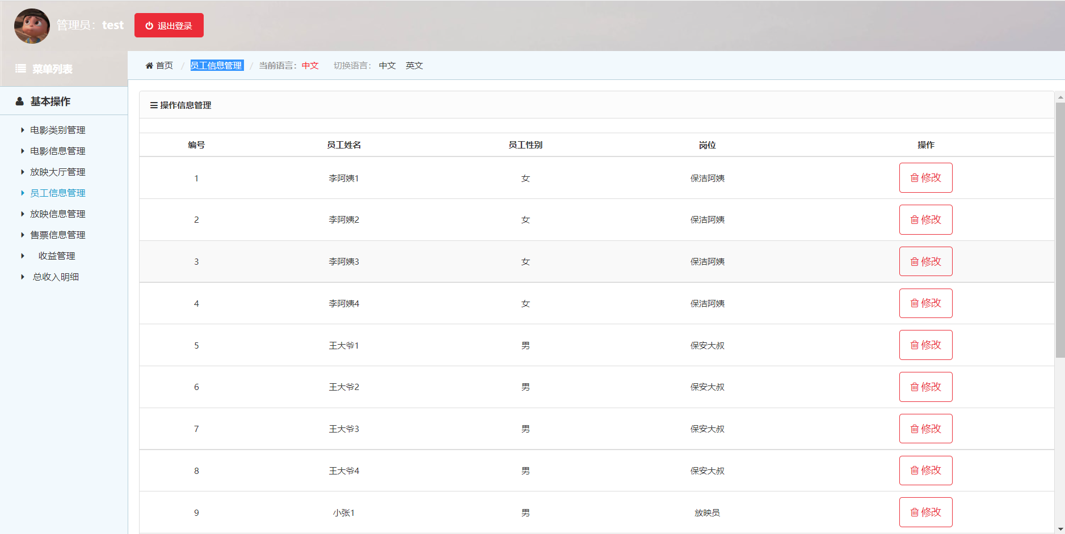This screenshot has width=1065, height=534.
Task: Click the 修改 button for 李阿姨4
Action: click(x=925, y=303)
